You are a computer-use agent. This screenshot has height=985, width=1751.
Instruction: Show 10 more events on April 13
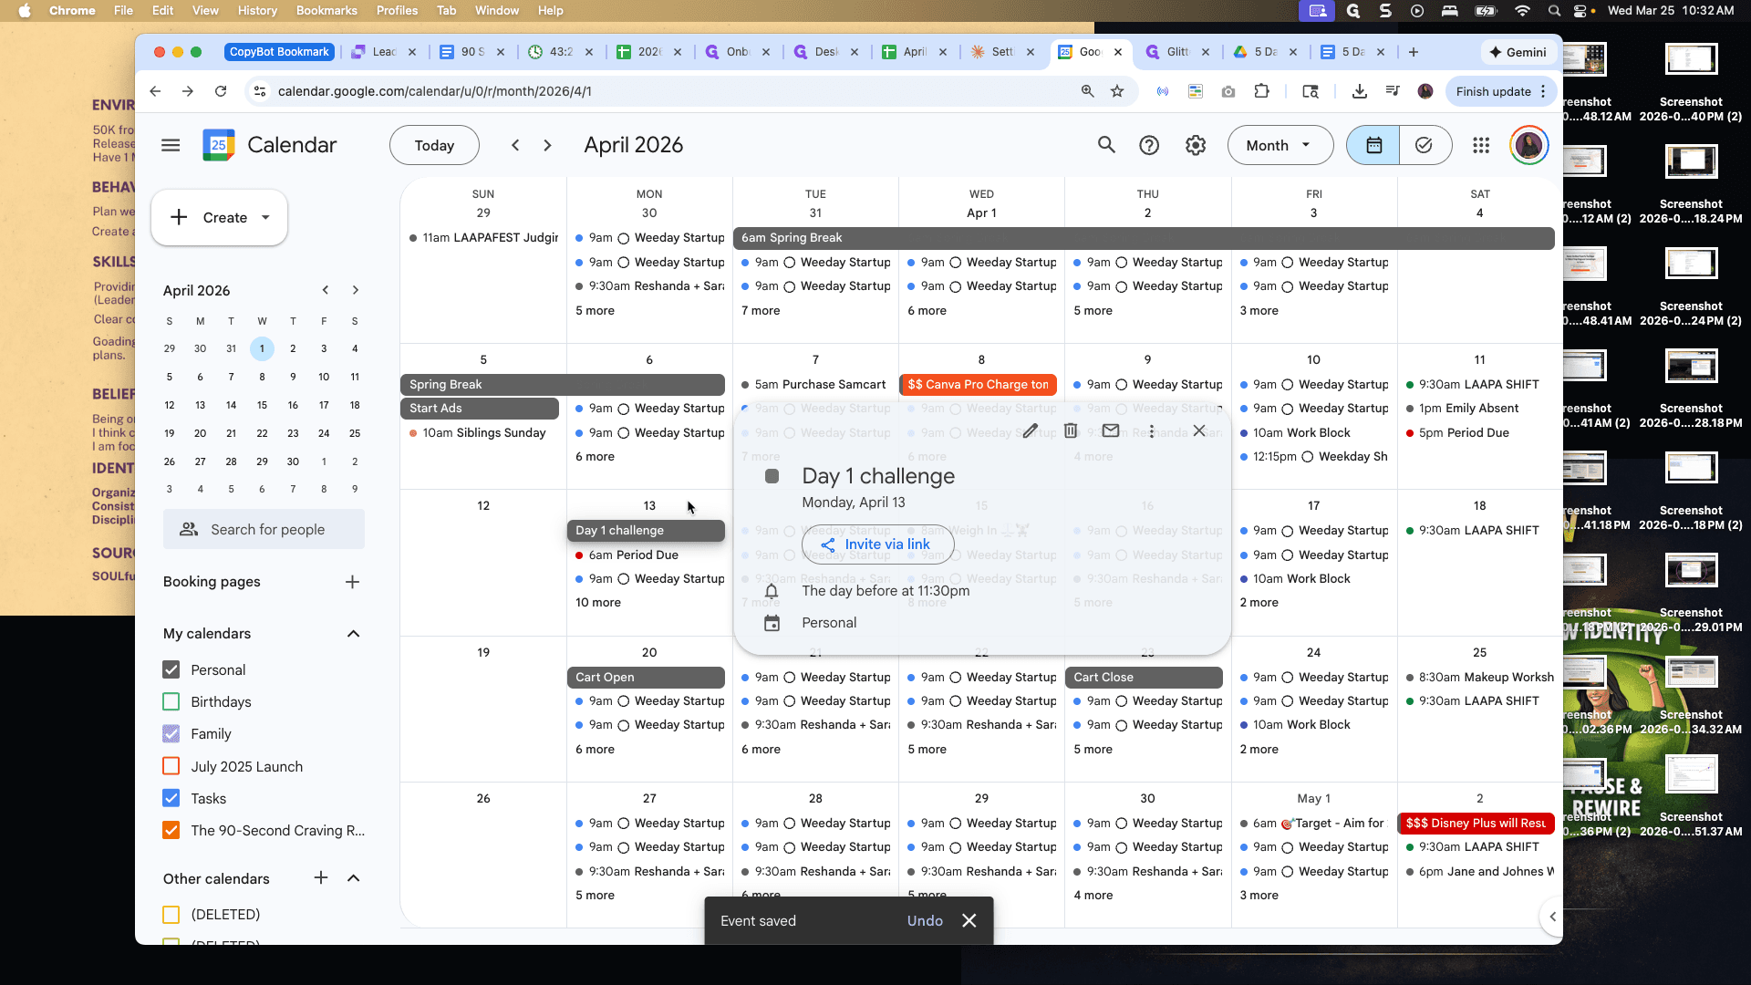(598, 602)
